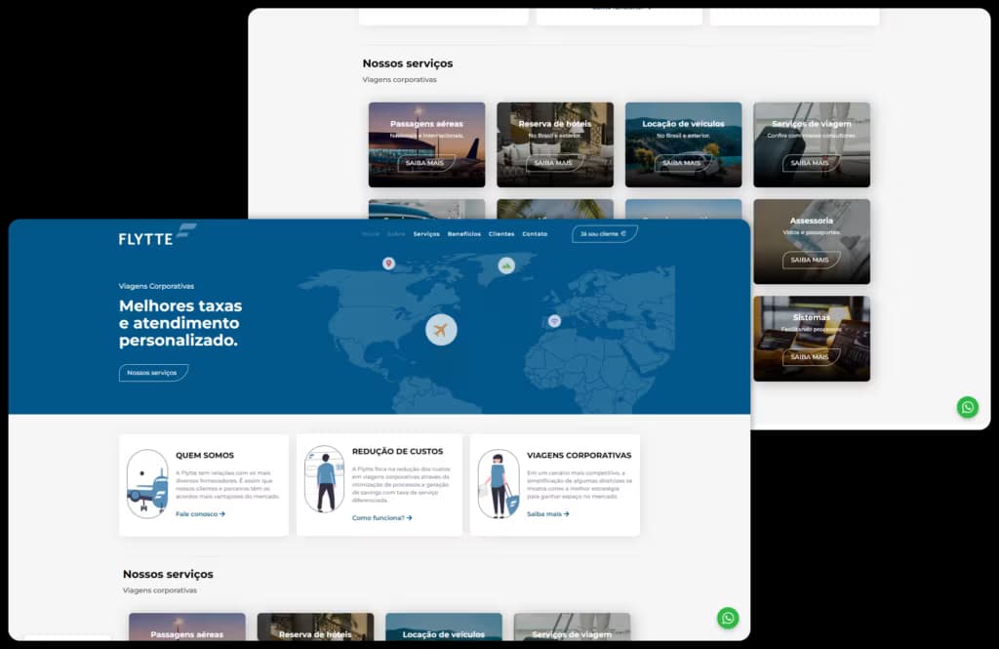Go to the Clientes nav menu item
Image resolution: width=999 pixels, height=649 pixels.
coord(501,234)
